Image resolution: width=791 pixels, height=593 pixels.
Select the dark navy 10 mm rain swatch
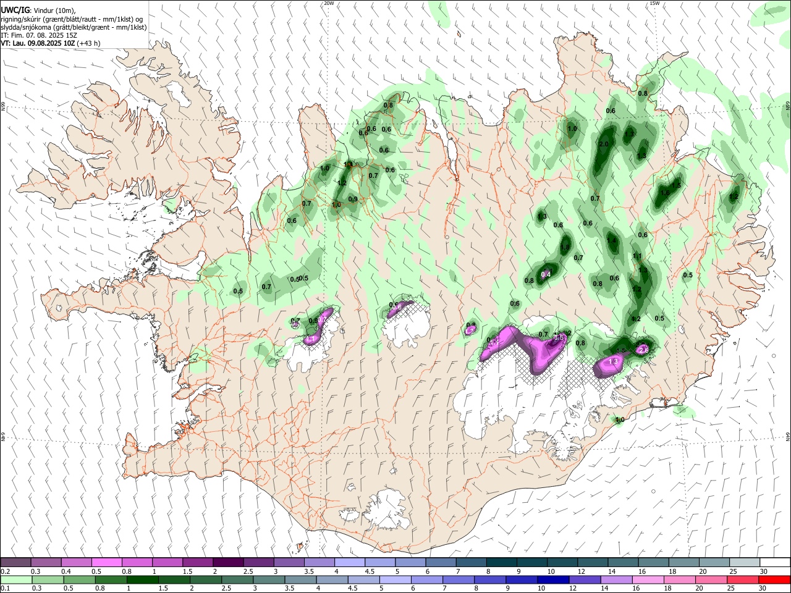click(x=553, y=580)
